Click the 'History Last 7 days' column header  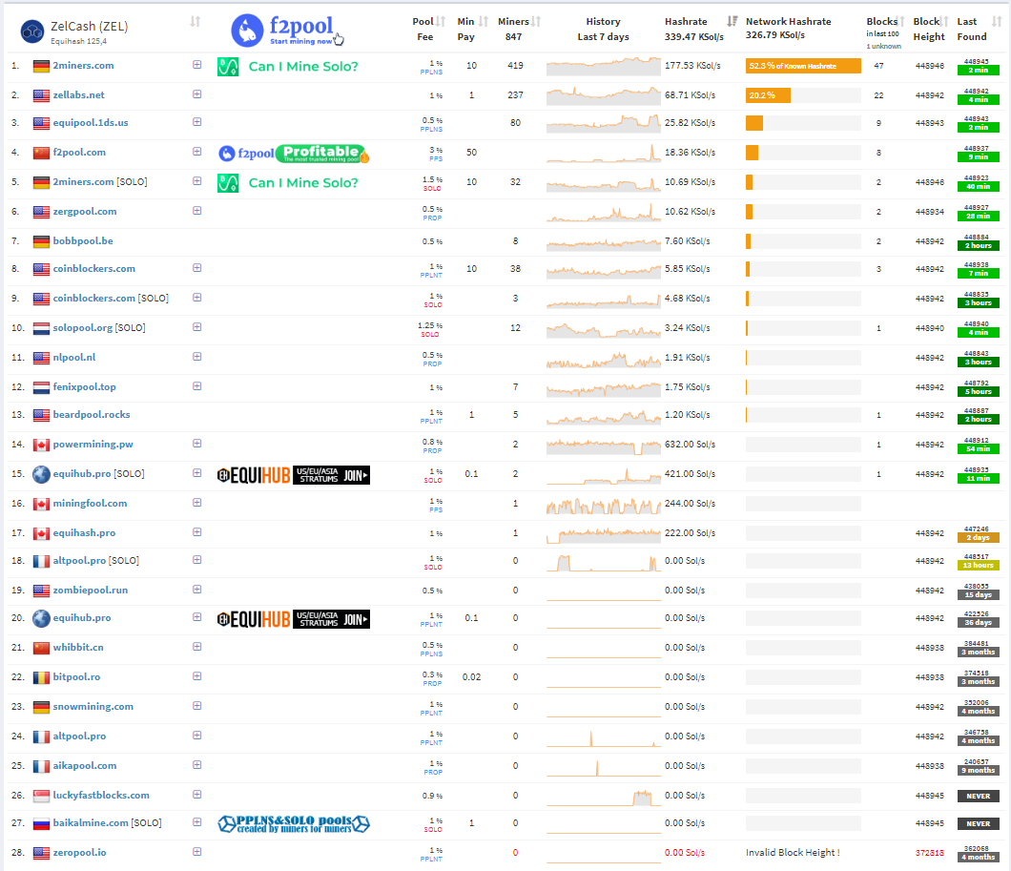point(604,30)
